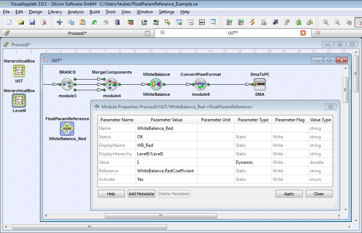Click the Save file toolbar icon
The image size is (362, 233).
tap(32, 22)
